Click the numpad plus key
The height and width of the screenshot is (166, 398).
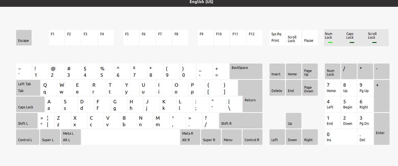pyautogui.click(x=382, y=96)
